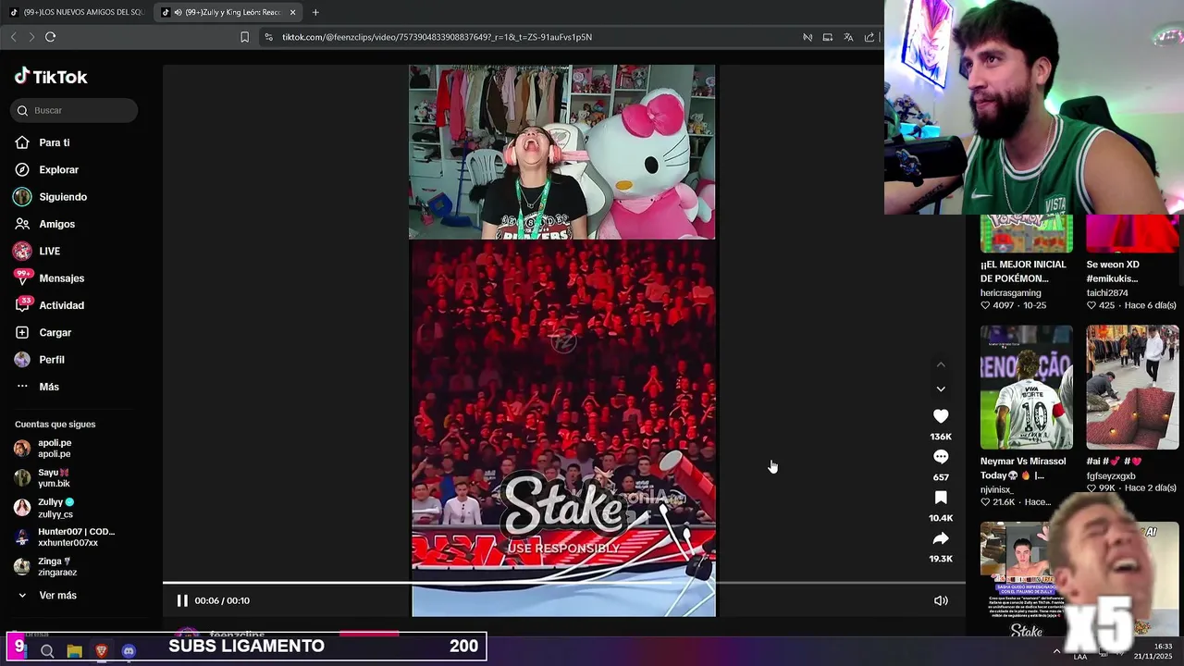
Task: Go to Explorar section
Action: coord(58,169)
